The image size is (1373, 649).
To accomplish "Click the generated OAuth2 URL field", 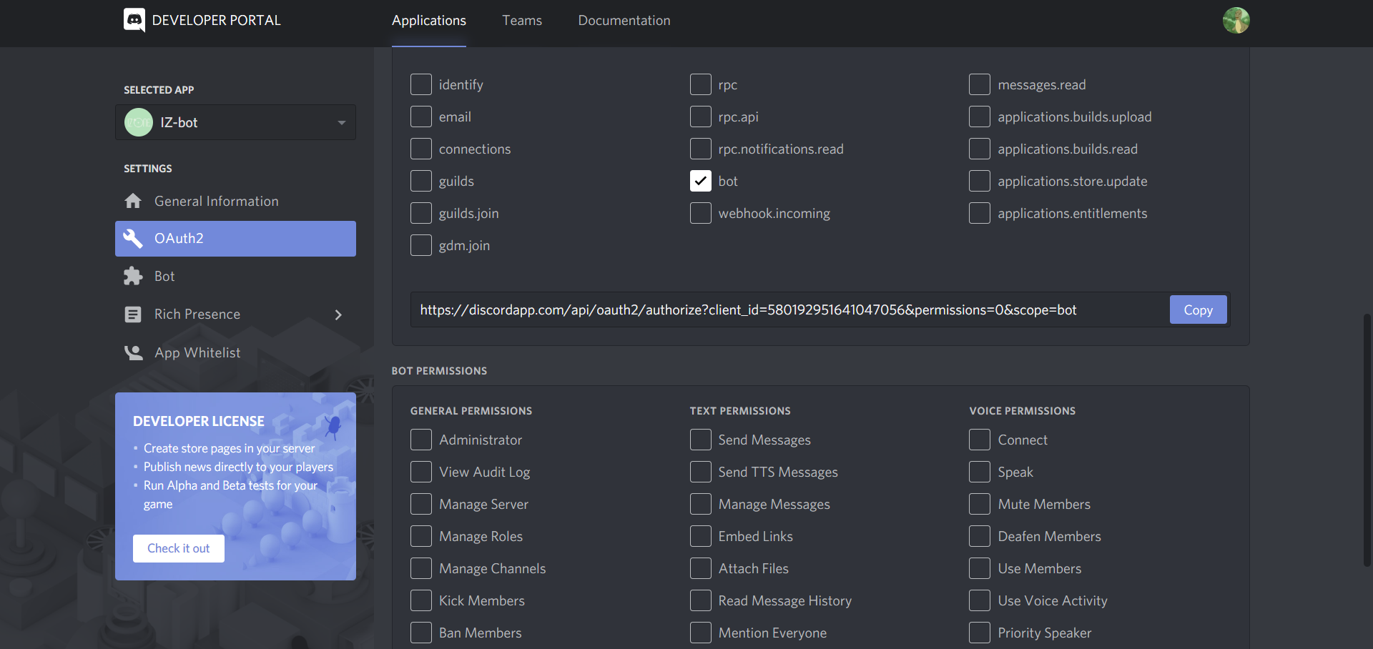I will (x=789, y=309).
